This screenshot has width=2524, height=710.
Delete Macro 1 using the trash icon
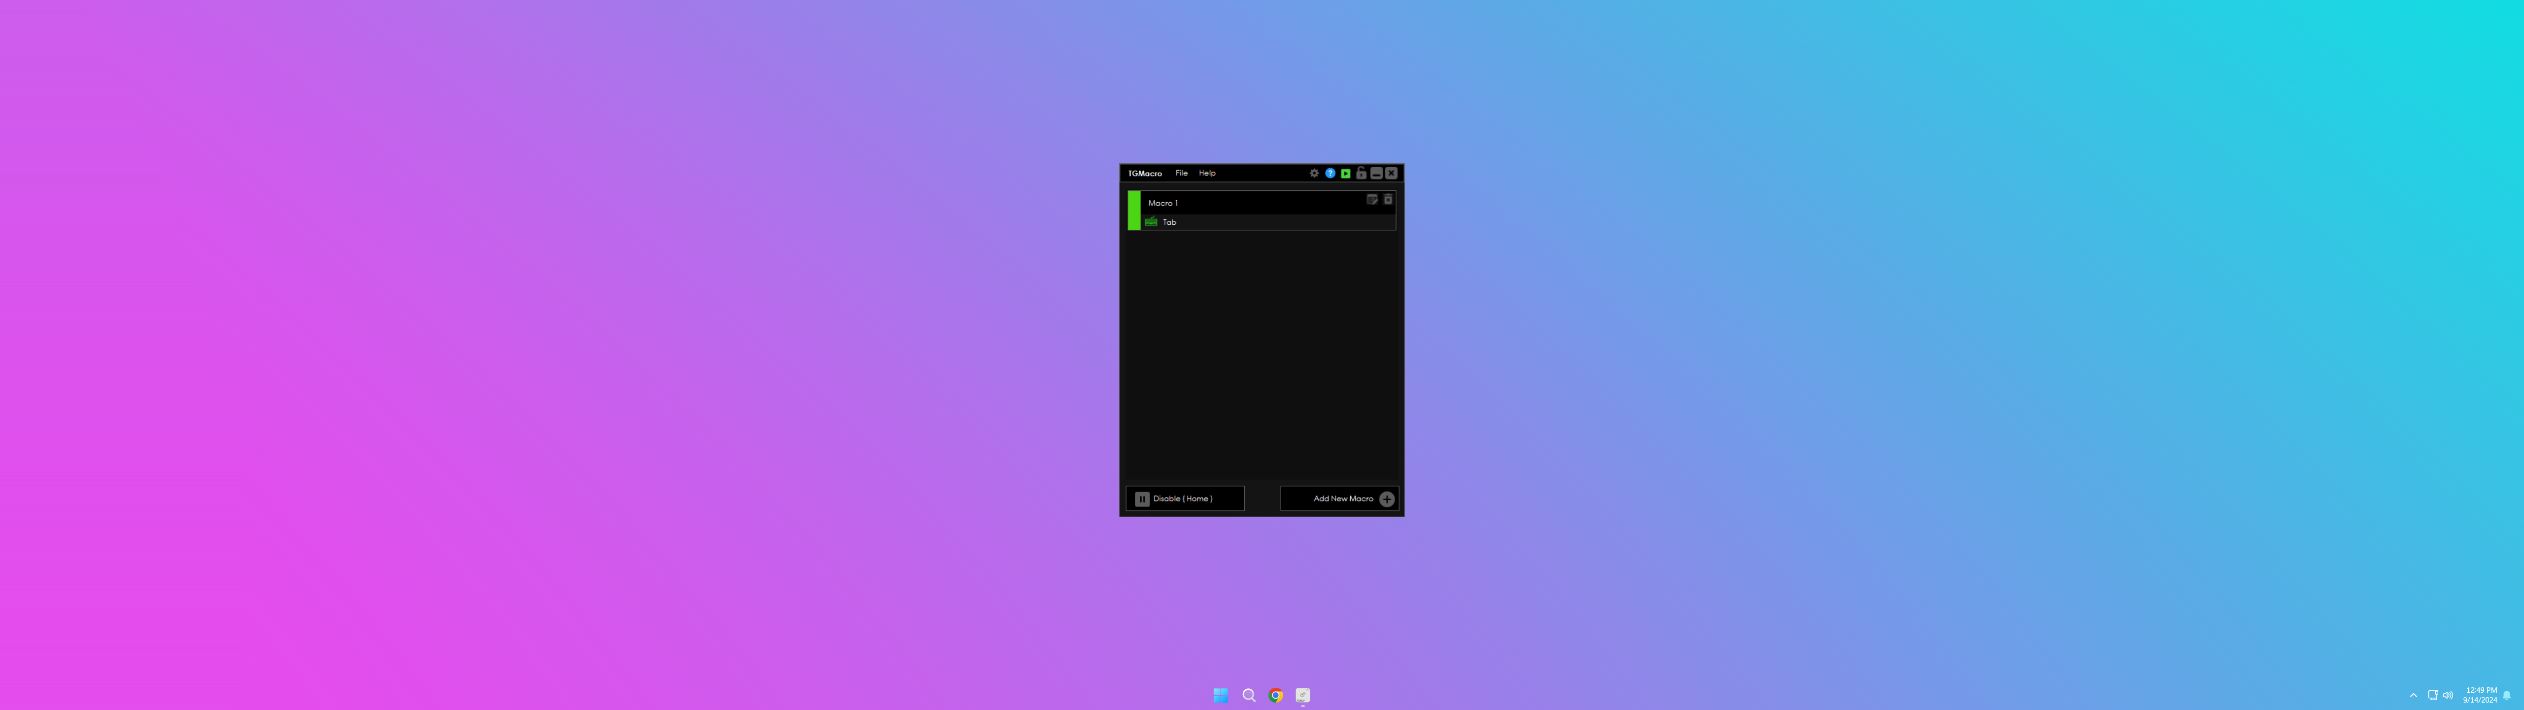click(x=1387, y=199)
